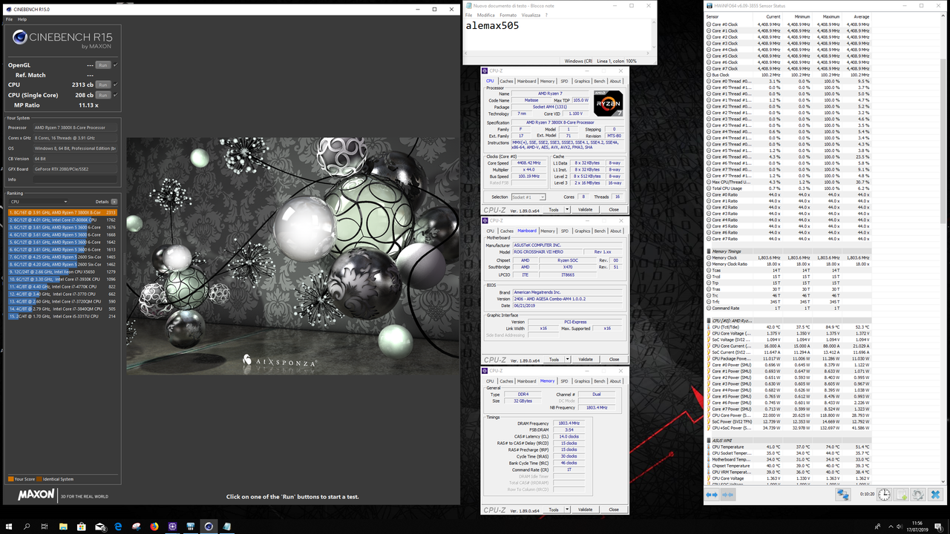950x534 pixels.
Task: Start logging via the clock icon in HWiNFO
Action: 884,494
